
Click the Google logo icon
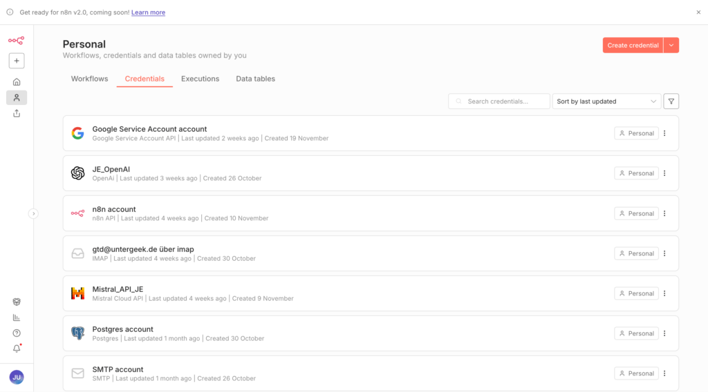(77, 133)
